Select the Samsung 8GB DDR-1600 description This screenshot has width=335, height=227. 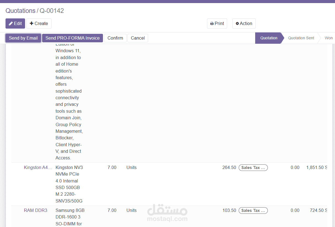coord(70,217)
